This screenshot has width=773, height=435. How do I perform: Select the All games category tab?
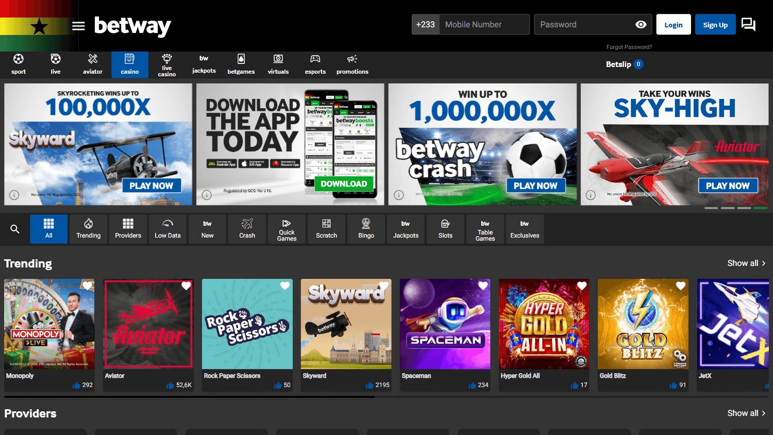[x=49, y=229]
